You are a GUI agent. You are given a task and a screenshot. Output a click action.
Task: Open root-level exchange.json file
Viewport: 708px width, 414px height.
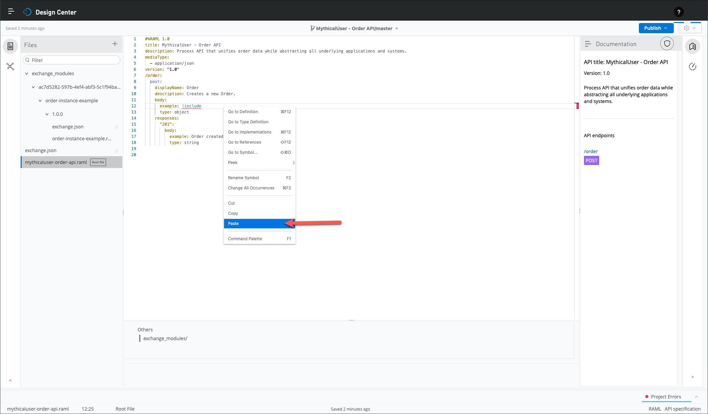pos(41,150)
